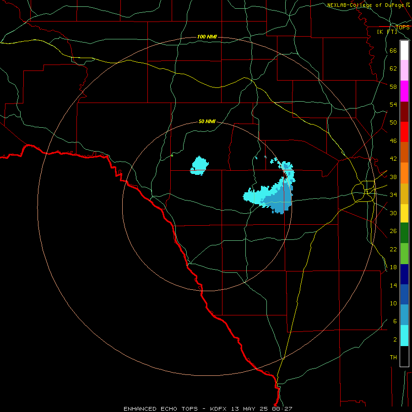Click the light green 26 kft swatch

pyautogui.click(x=404, y=254)
